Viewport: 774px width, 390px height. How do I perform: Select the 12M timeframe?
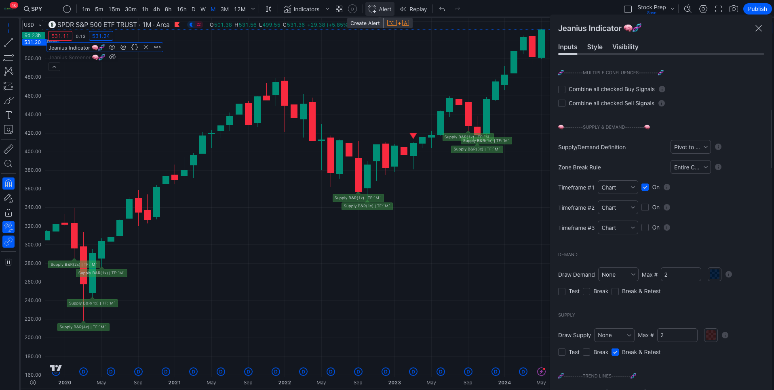(240, 9)
